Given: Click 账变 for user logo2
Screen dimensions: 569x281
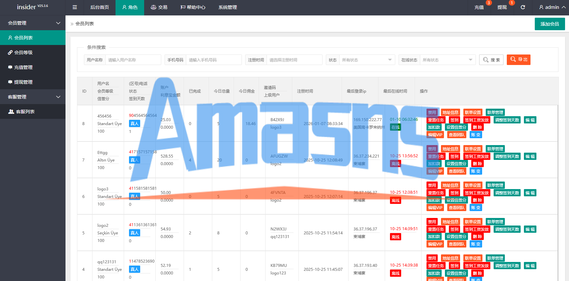Looking at the screenshot, I should pos(476,244).
